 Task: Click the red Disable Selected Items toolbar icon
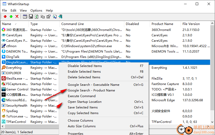pos(5,16)
